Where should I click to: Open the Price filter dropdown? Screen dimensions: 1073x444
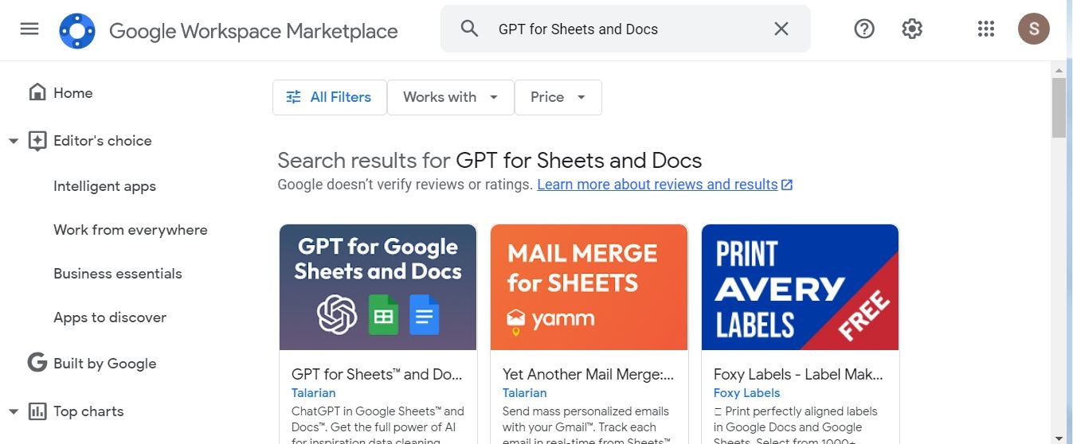pos(558,97)
